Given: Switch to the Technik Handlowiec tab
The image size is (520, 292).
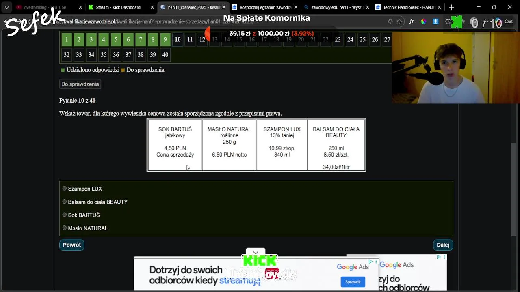Looking at the screenshot, I should pyautogui.click(x=407, y=7).
